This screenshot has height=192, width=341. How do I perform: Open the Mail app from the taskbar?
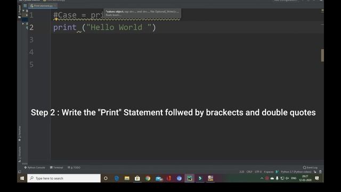tap(159, 178)
